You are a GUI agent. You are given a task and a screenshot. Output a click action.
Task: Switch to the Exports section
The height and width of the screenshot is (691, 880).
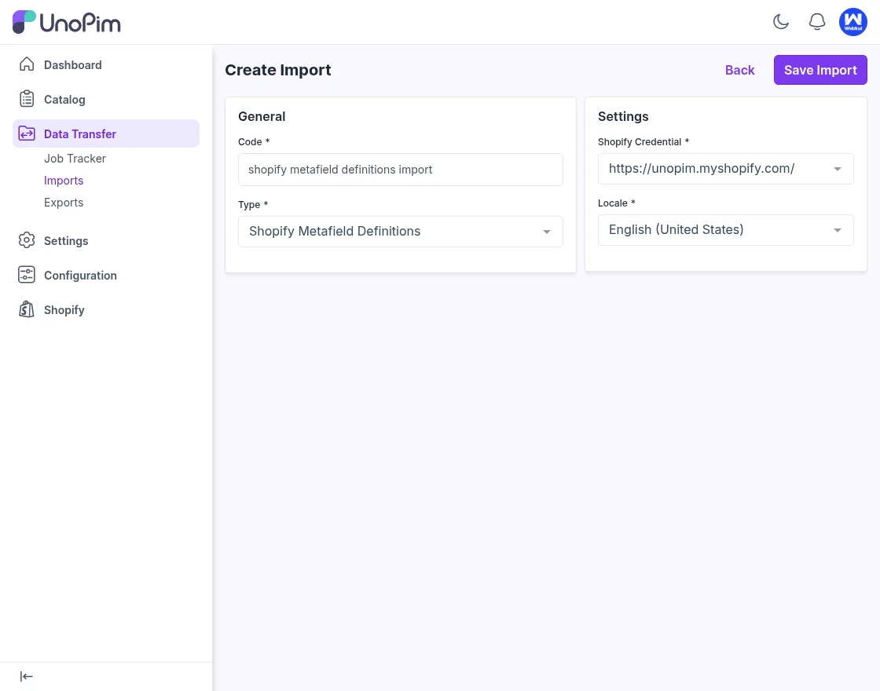(64, 202)
